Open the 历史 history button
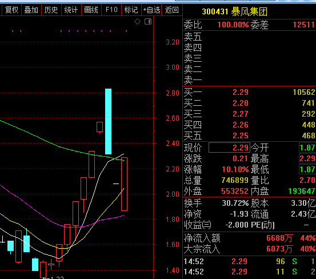 [x=51, y=10]
